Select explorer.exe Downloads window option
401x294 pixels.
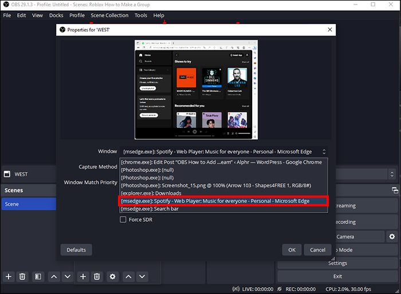pyautogui.click(x=223, y=193)
